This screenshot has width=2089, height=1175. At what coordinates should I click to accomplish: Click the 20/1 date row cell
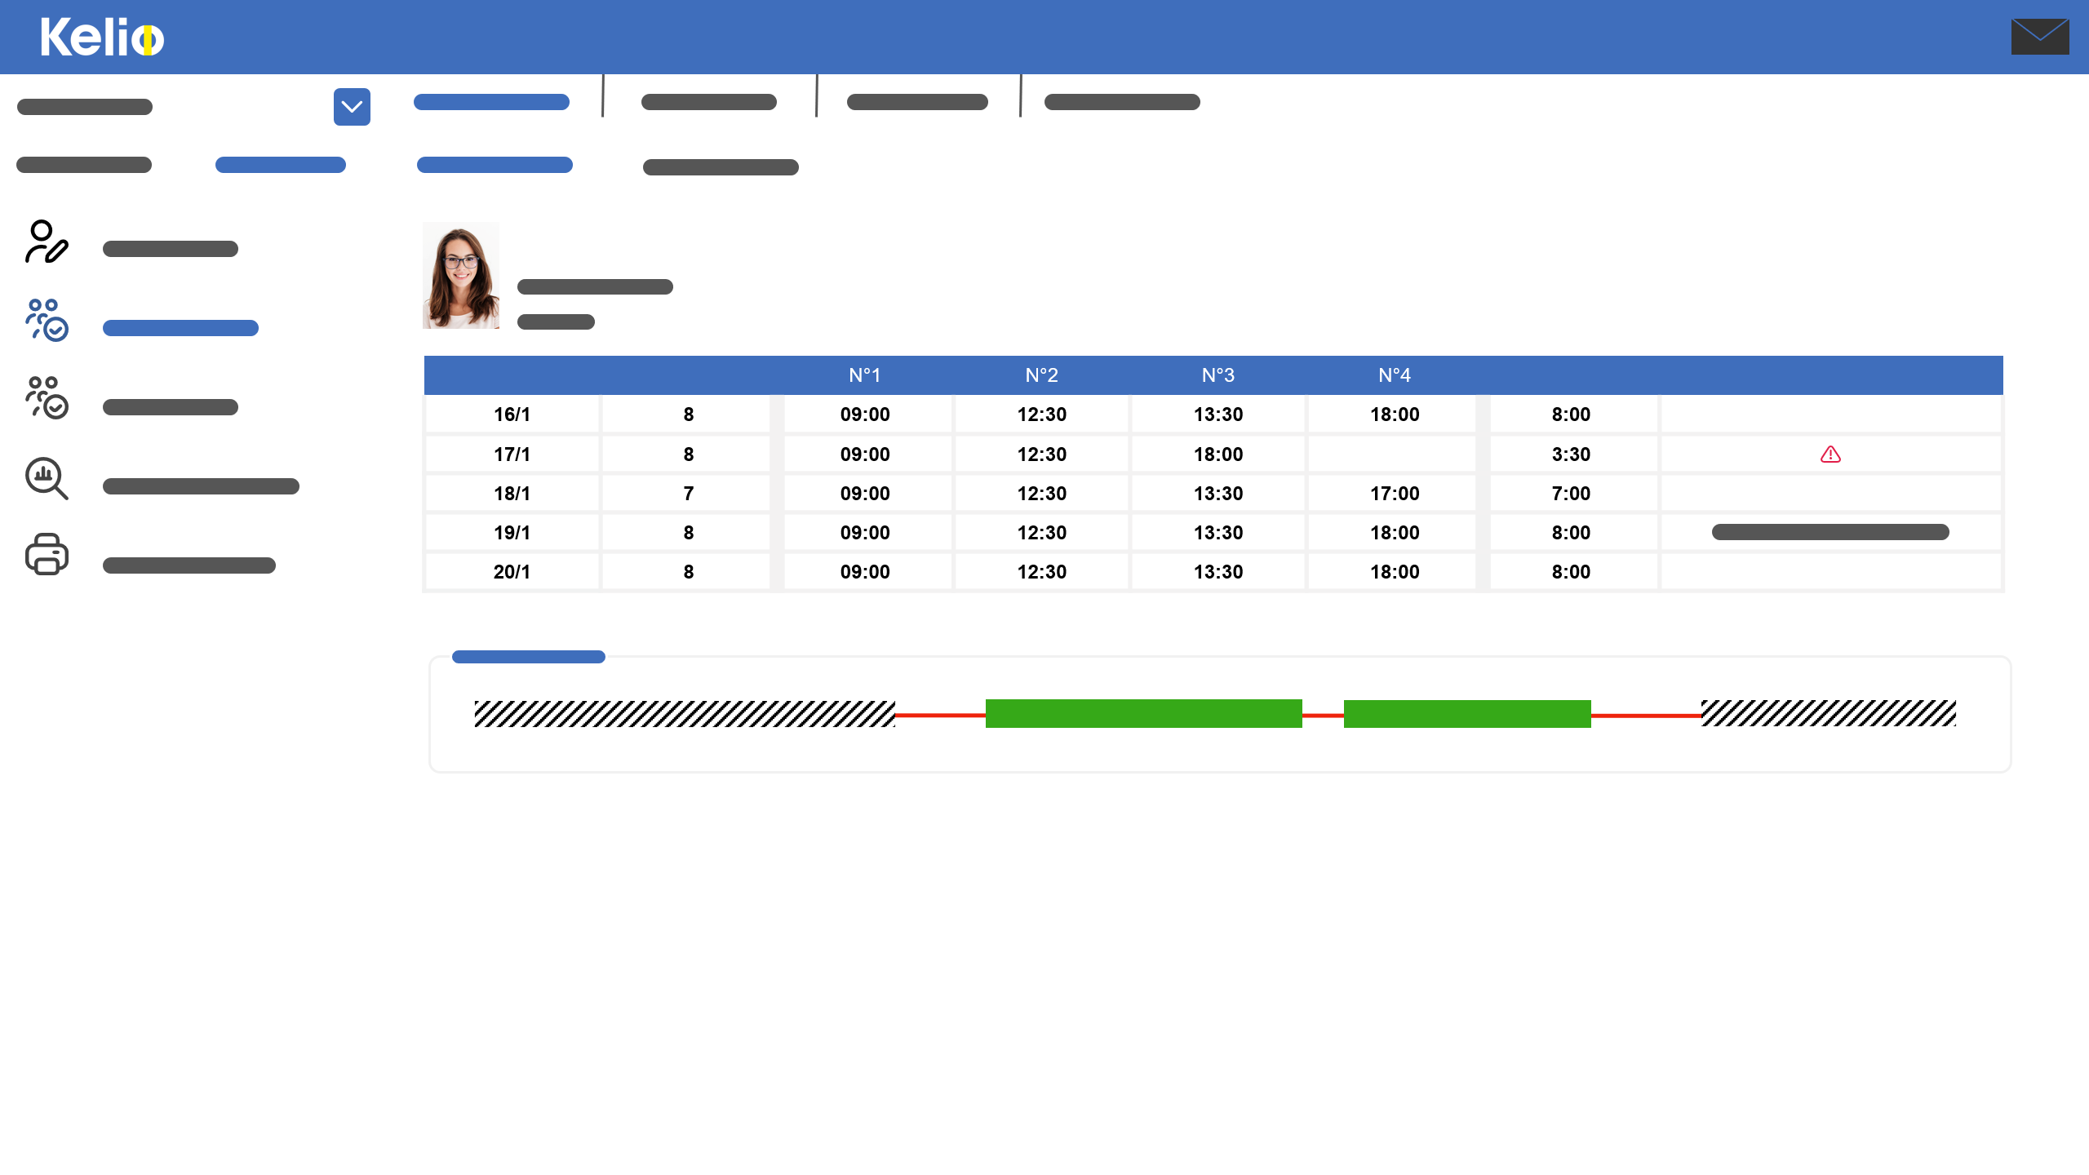click(512, 572)
